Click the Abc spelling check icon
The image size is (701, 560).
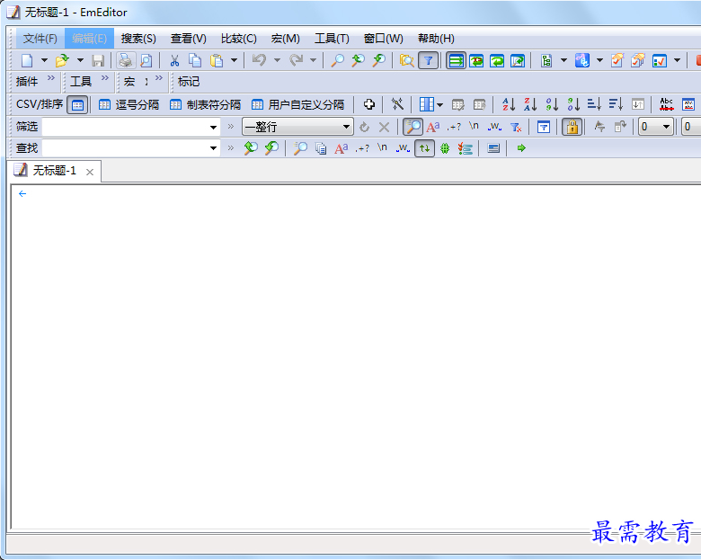tap(667, 104)
